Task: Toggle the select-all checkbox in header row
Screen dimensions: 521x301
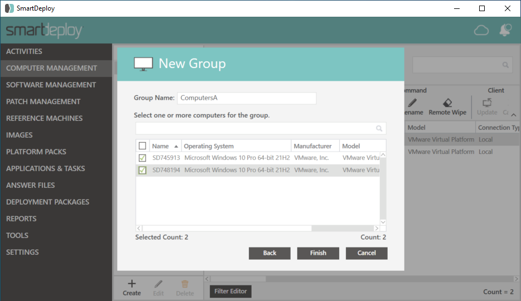Action: coord(142,145)
